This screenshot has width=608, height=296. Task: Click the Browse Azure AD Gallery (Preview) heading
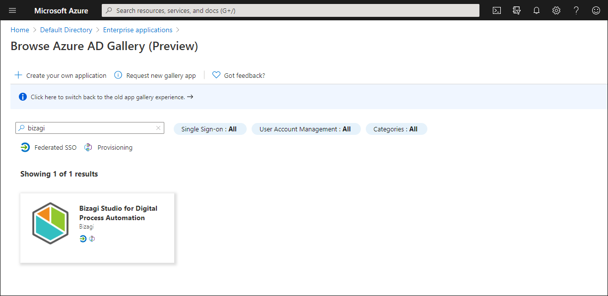pyautogui.click(x=104, y=46)
